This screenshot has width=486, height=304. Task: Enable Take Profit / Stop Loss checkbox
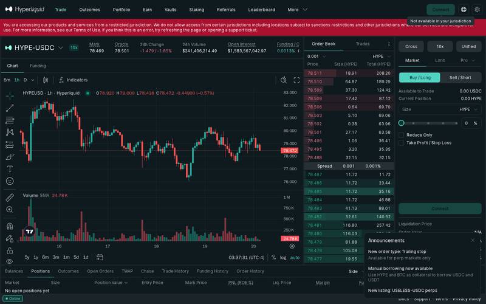click(402, 143)
